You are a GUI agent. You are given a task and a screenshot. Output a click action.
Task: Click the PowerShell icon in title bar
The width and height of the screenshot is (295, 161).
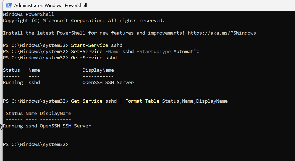click(x=9, y=5)
